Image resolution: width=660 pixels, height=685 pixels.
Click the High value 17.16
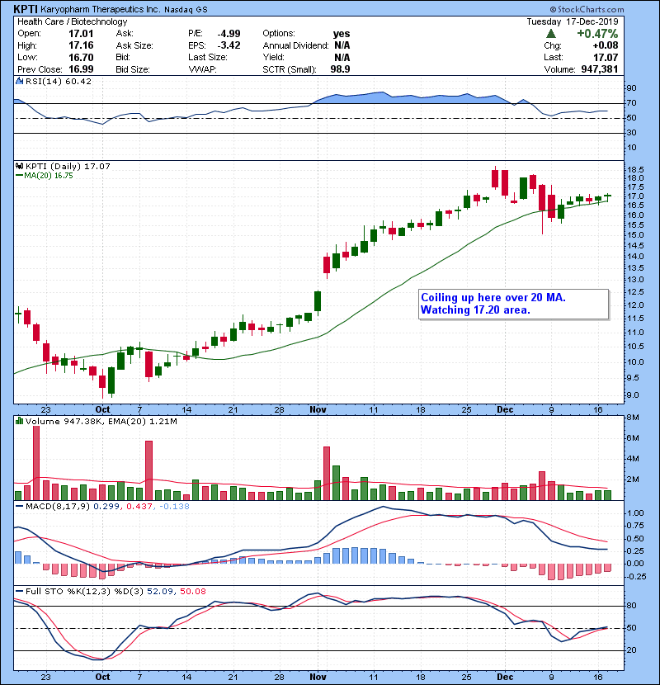click(x=81, y=45)
